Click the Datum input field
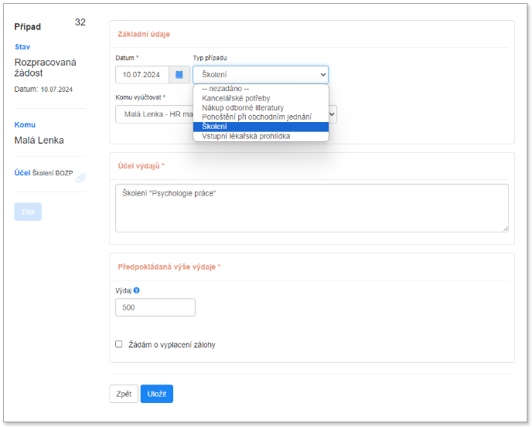Image resolution: width=532 pixels, height=427 pixels. (142, 75)
